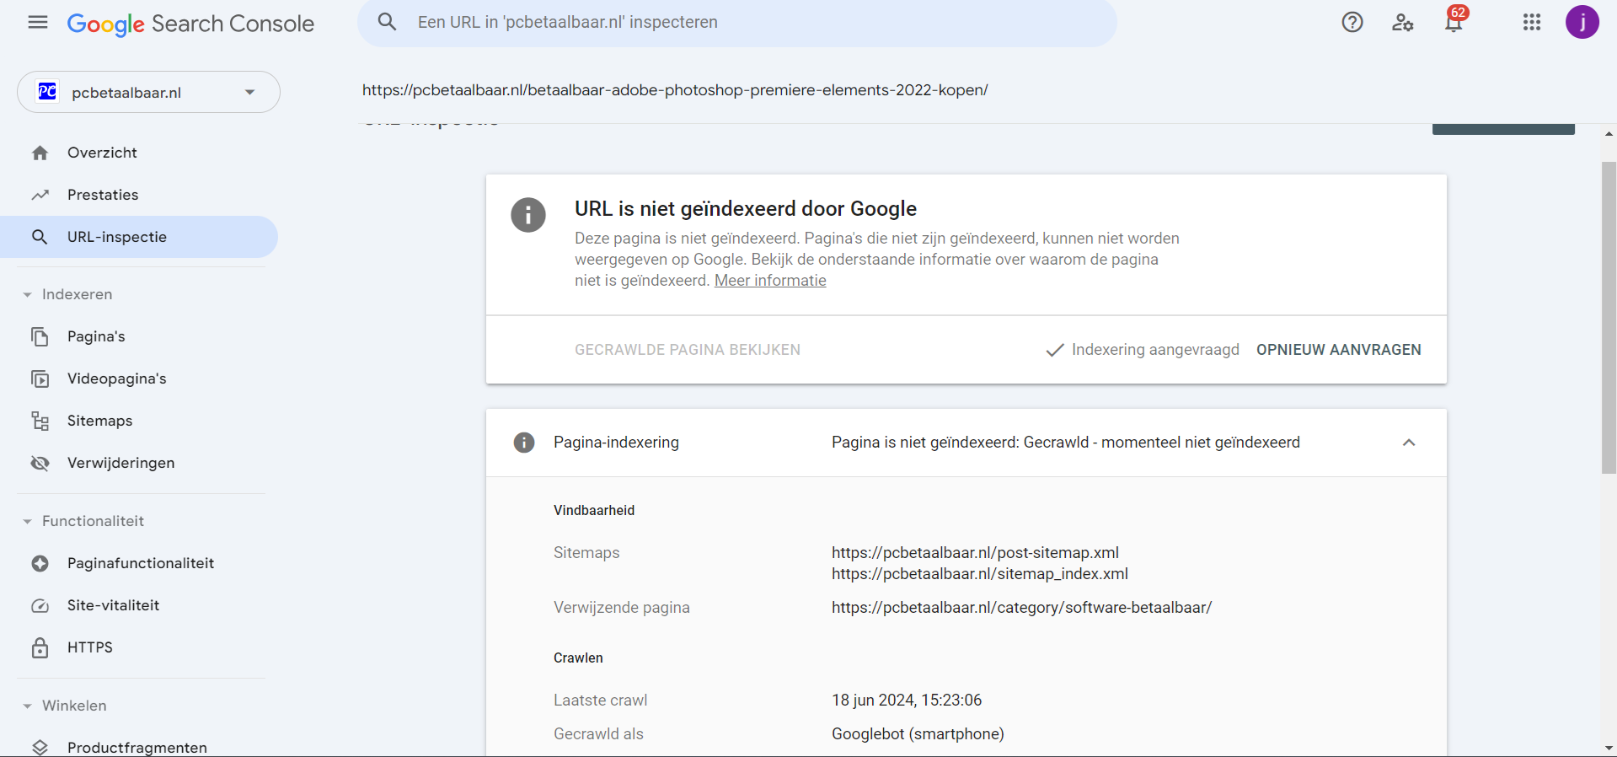This screenshot has width=1617, height=757.
Task: Open Paginafunctionaliteit report
Action: pos(139,563)
